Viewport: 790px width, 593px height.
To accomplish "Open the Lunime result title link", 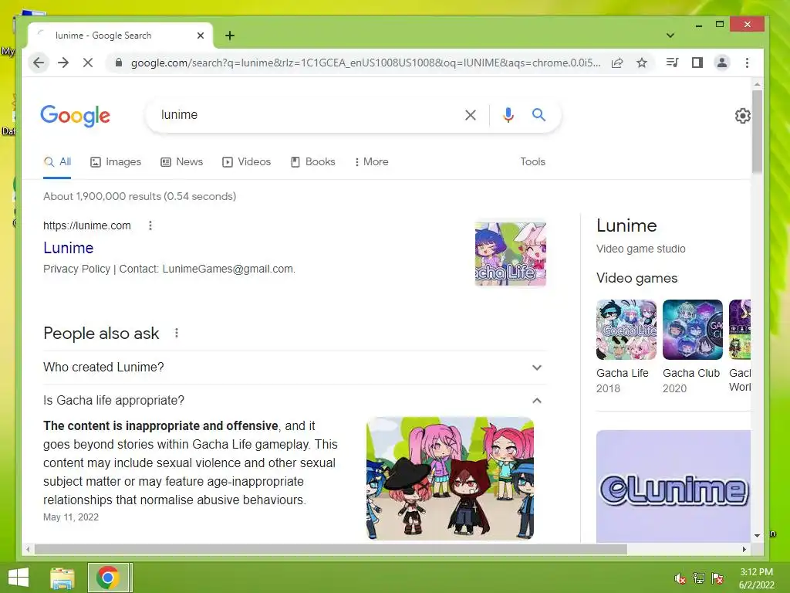I will 68,248.
